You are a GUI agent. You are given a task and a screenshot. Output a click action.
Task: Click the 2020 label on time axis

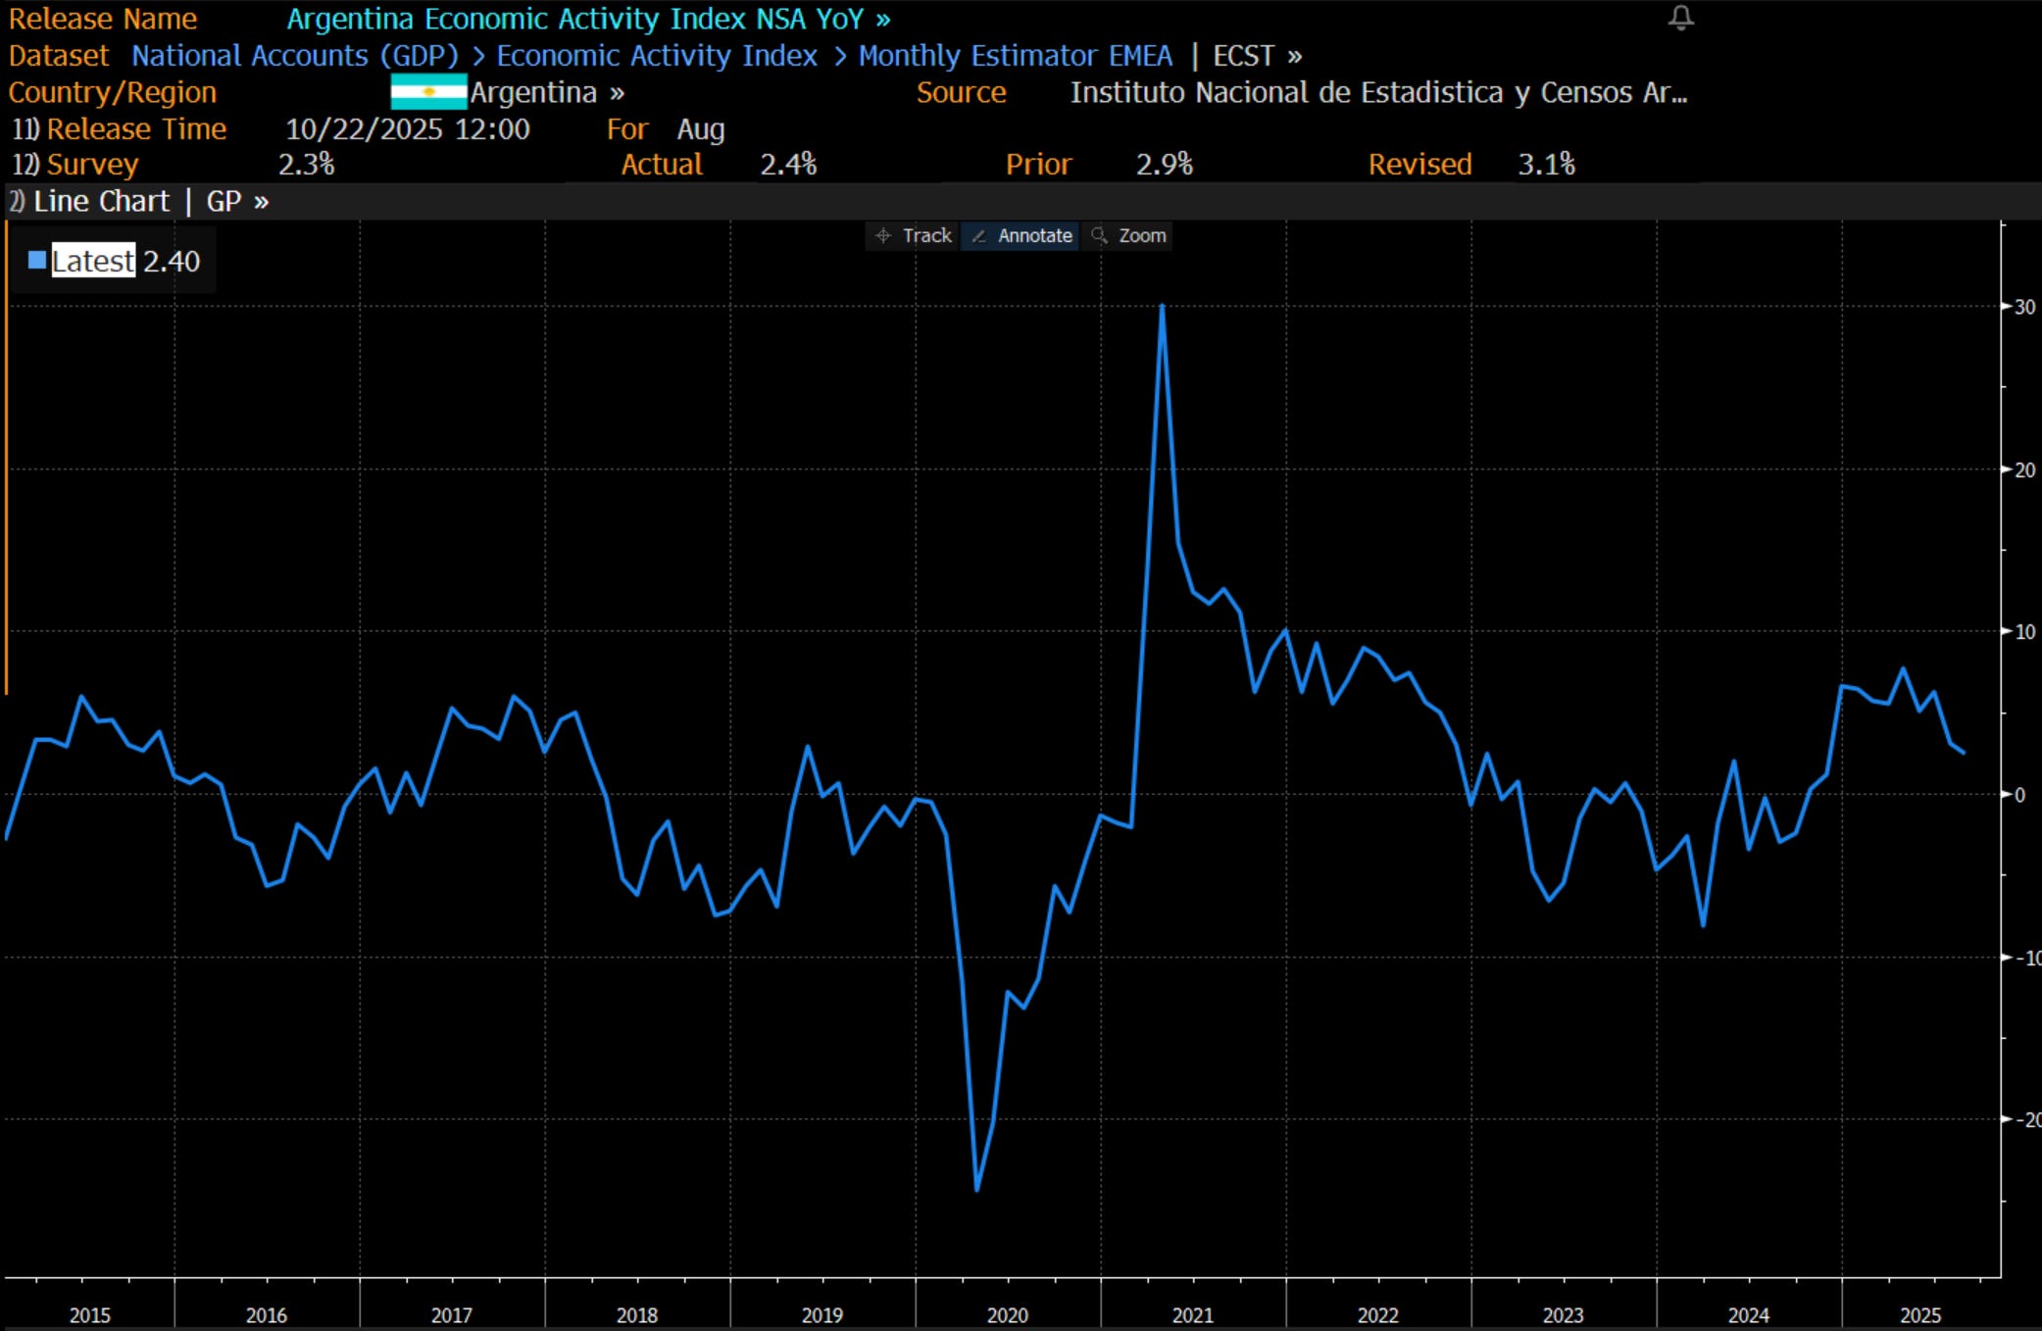pyautogui.click(x=1007, y=1314)
